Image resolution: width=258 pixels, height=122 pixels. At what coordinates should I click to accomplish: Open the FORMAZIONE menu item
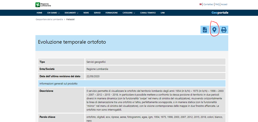112,13
